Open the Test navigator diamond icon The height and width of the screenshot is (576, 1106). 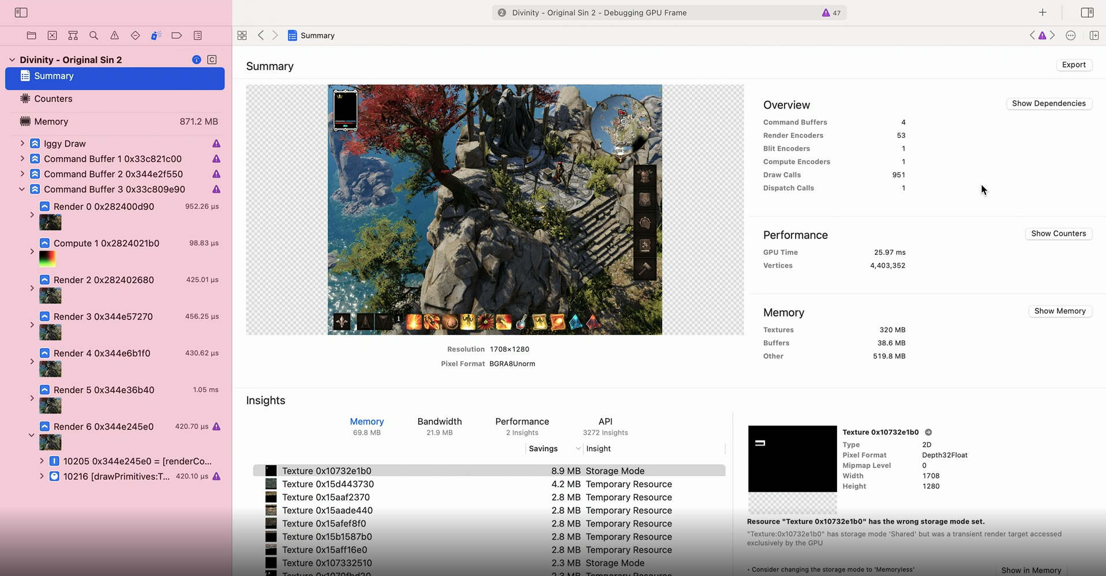pyautogui.click(x=135, y=36)
